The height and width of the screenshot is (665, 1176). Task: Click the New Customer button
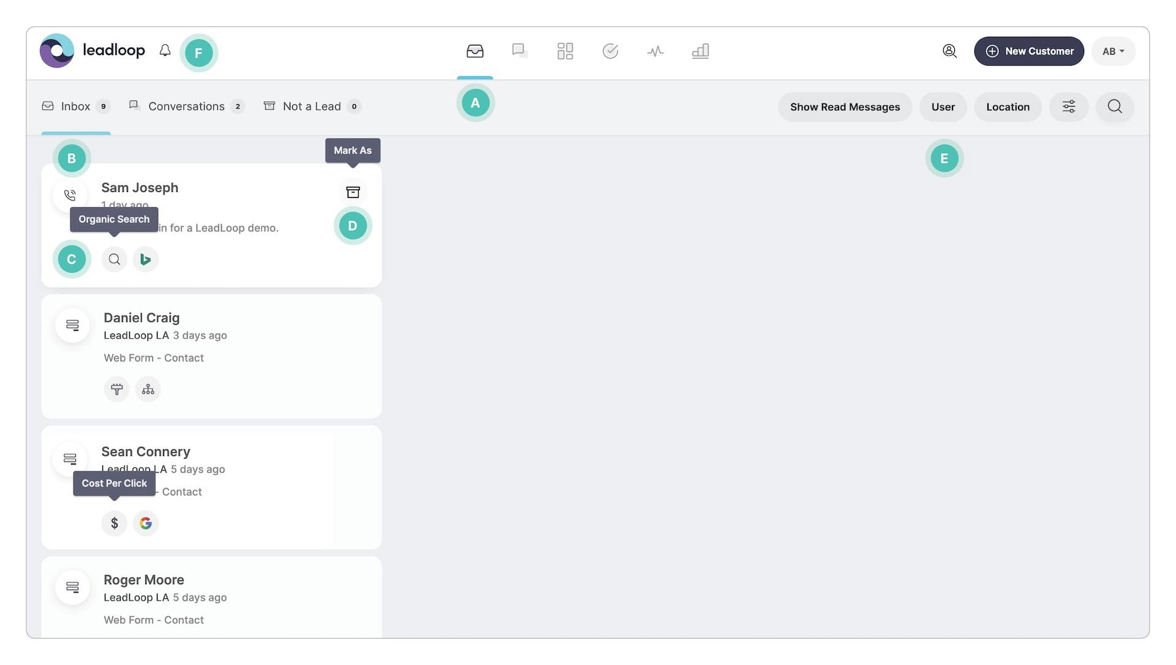click(1028, 51)
